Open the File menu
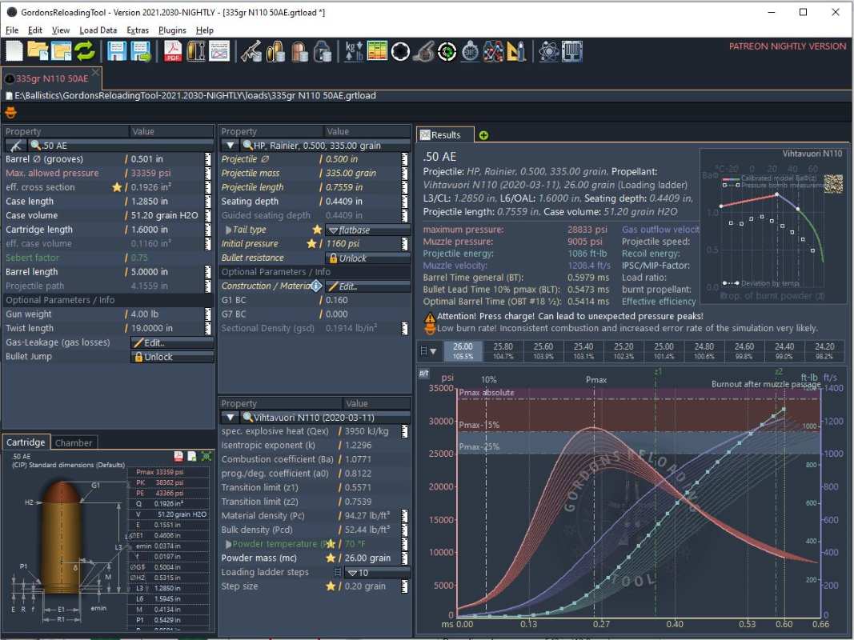 tap(12, 30)
